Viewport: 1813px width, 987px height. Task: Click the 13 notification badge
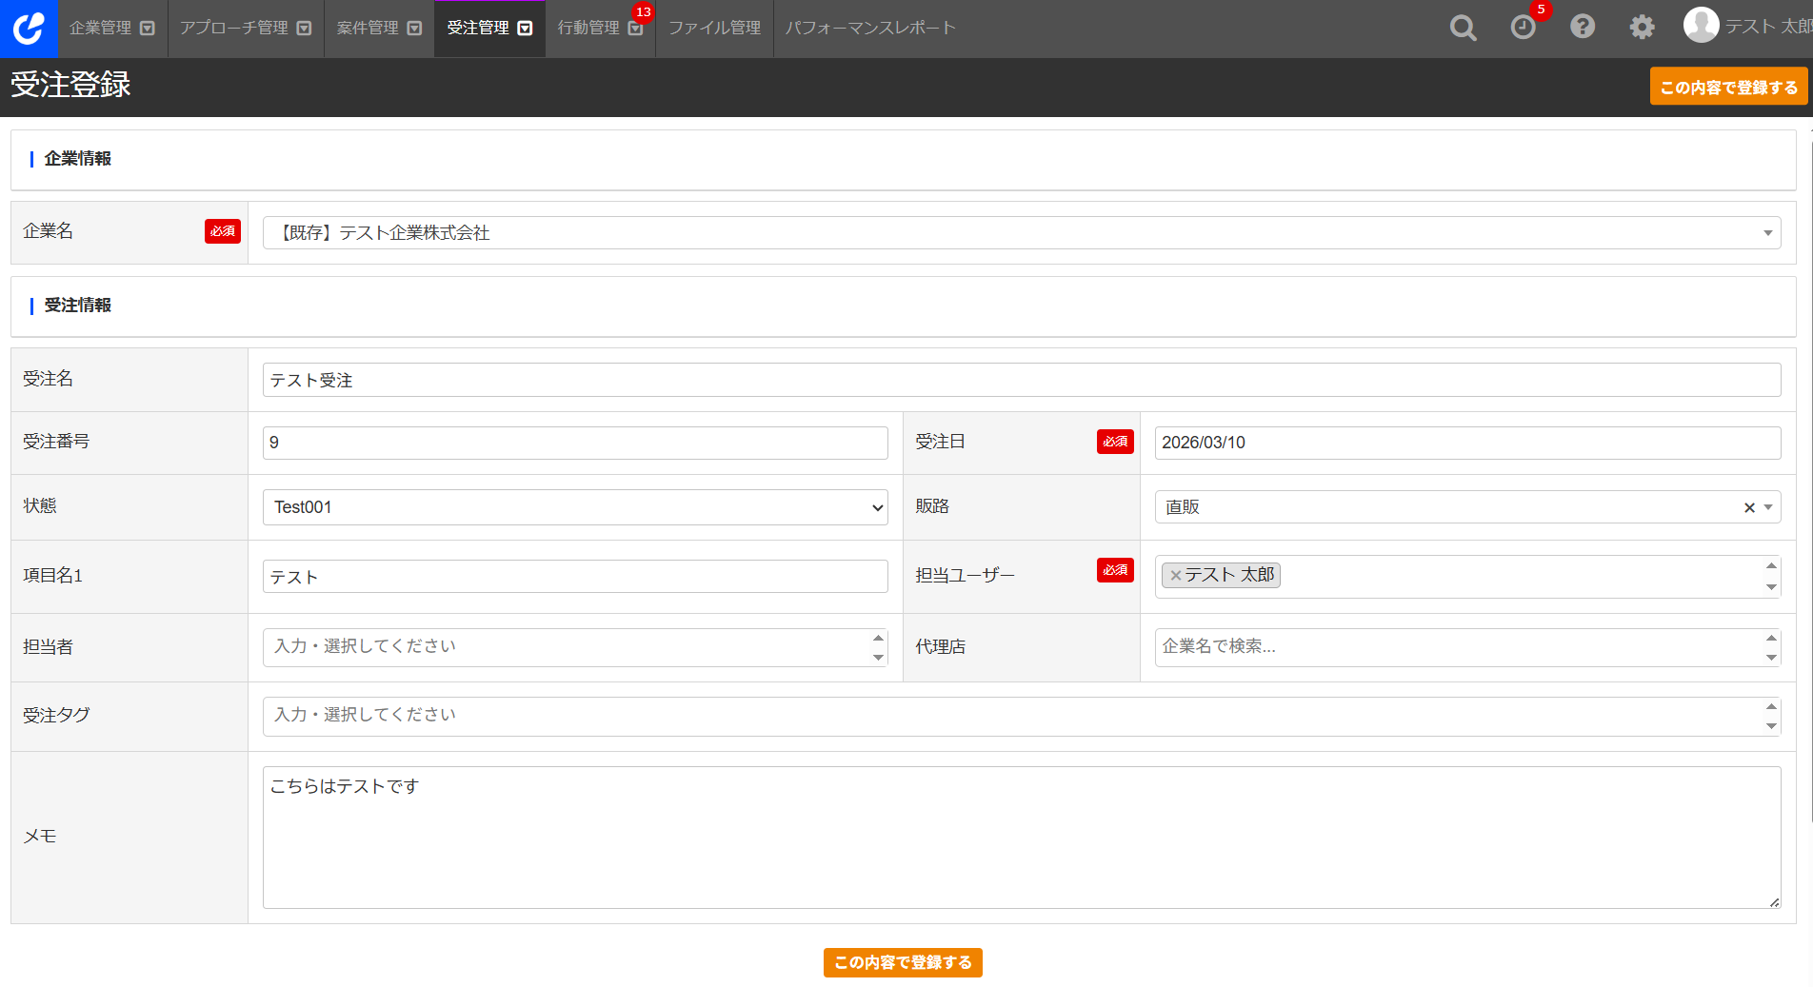pyautogui.click(x=644, y=12)
